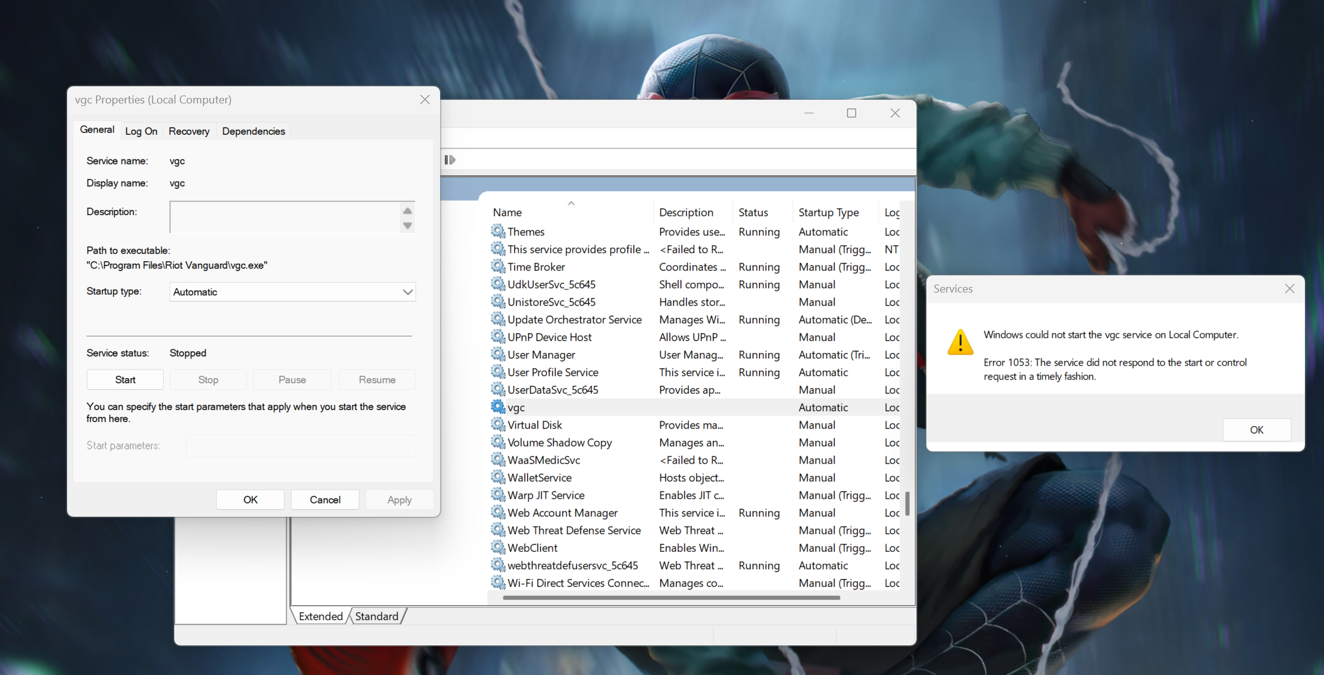Click the gear icon beside Themes service

click(498, 232)
